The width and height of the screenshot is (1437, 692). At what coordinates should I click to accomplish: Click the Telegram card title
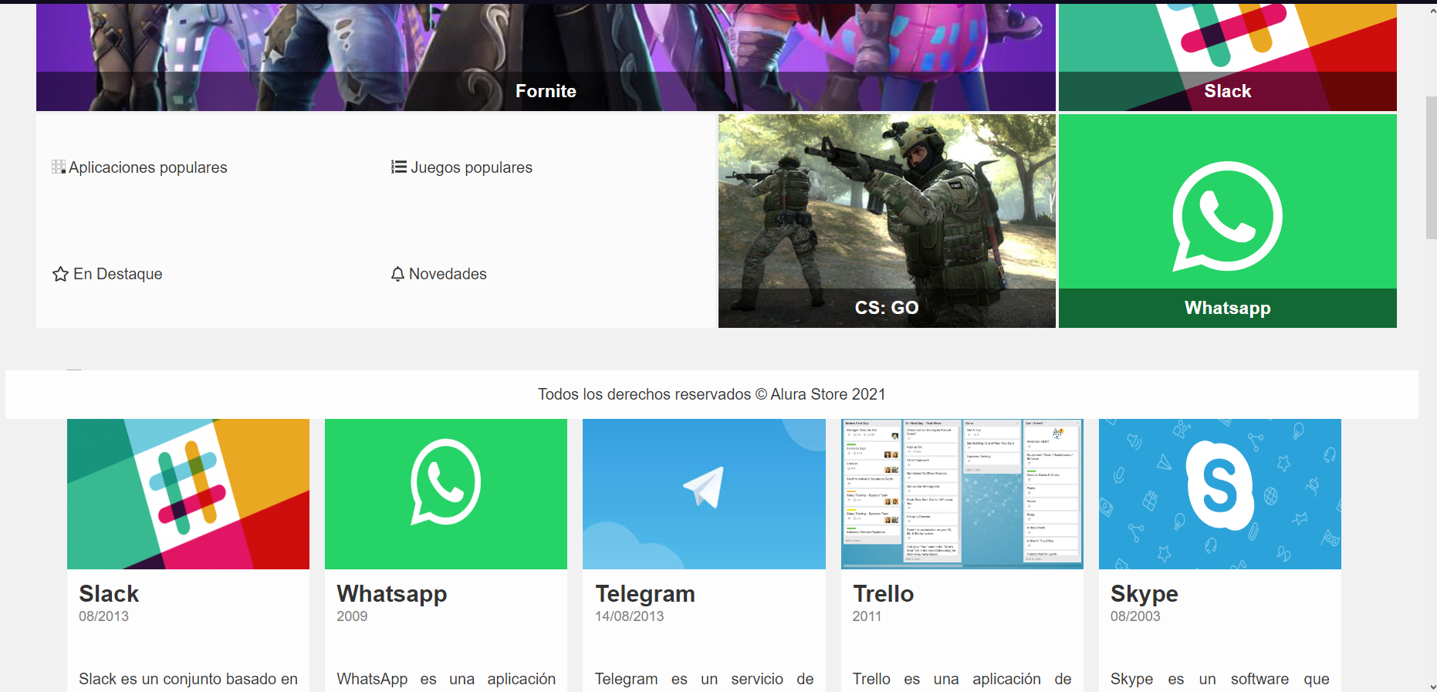tap(645, 593)
